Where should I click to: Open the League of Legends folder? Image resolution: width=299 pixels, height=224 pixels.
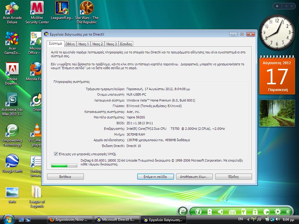tap(37, 196)
